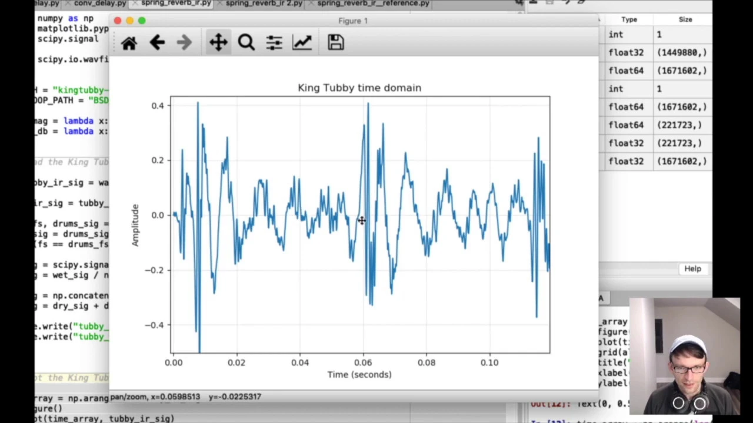The height and width of the screenshot is (423, 753).
Task: Click the 'scipy.signal' import line in the editor
Action: 68,39
